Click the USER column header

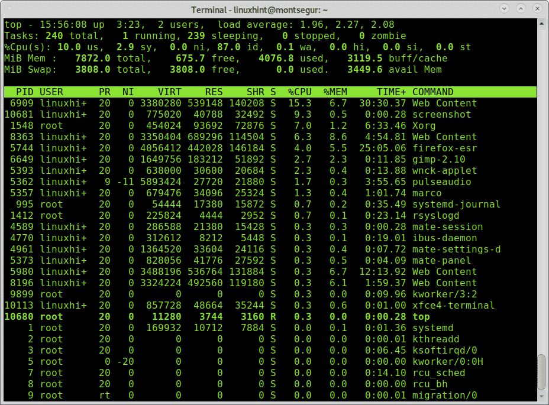(x=51, y=92)
